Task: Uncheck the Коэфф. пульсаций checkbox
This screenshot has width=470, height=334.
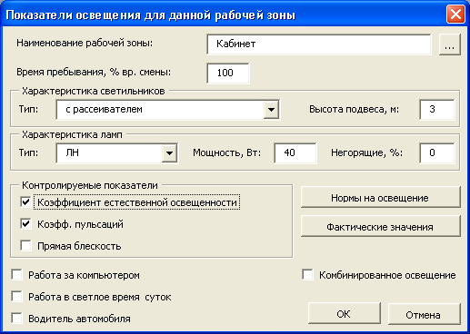Action: pos(25,224)
